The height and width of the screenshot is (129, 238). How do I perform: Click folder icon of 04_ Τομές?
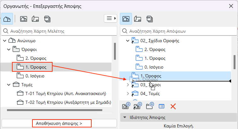(x=135, y=93)
